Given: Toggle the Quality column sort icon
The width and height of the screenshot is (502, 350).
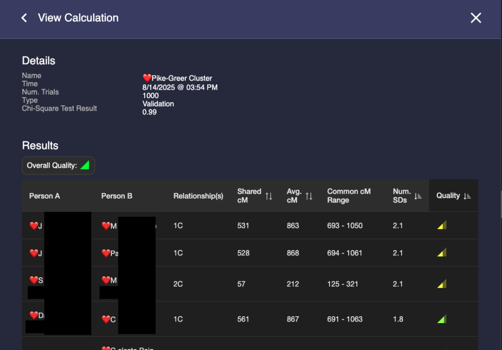Looking at the screenshot, I should point(467,196).
